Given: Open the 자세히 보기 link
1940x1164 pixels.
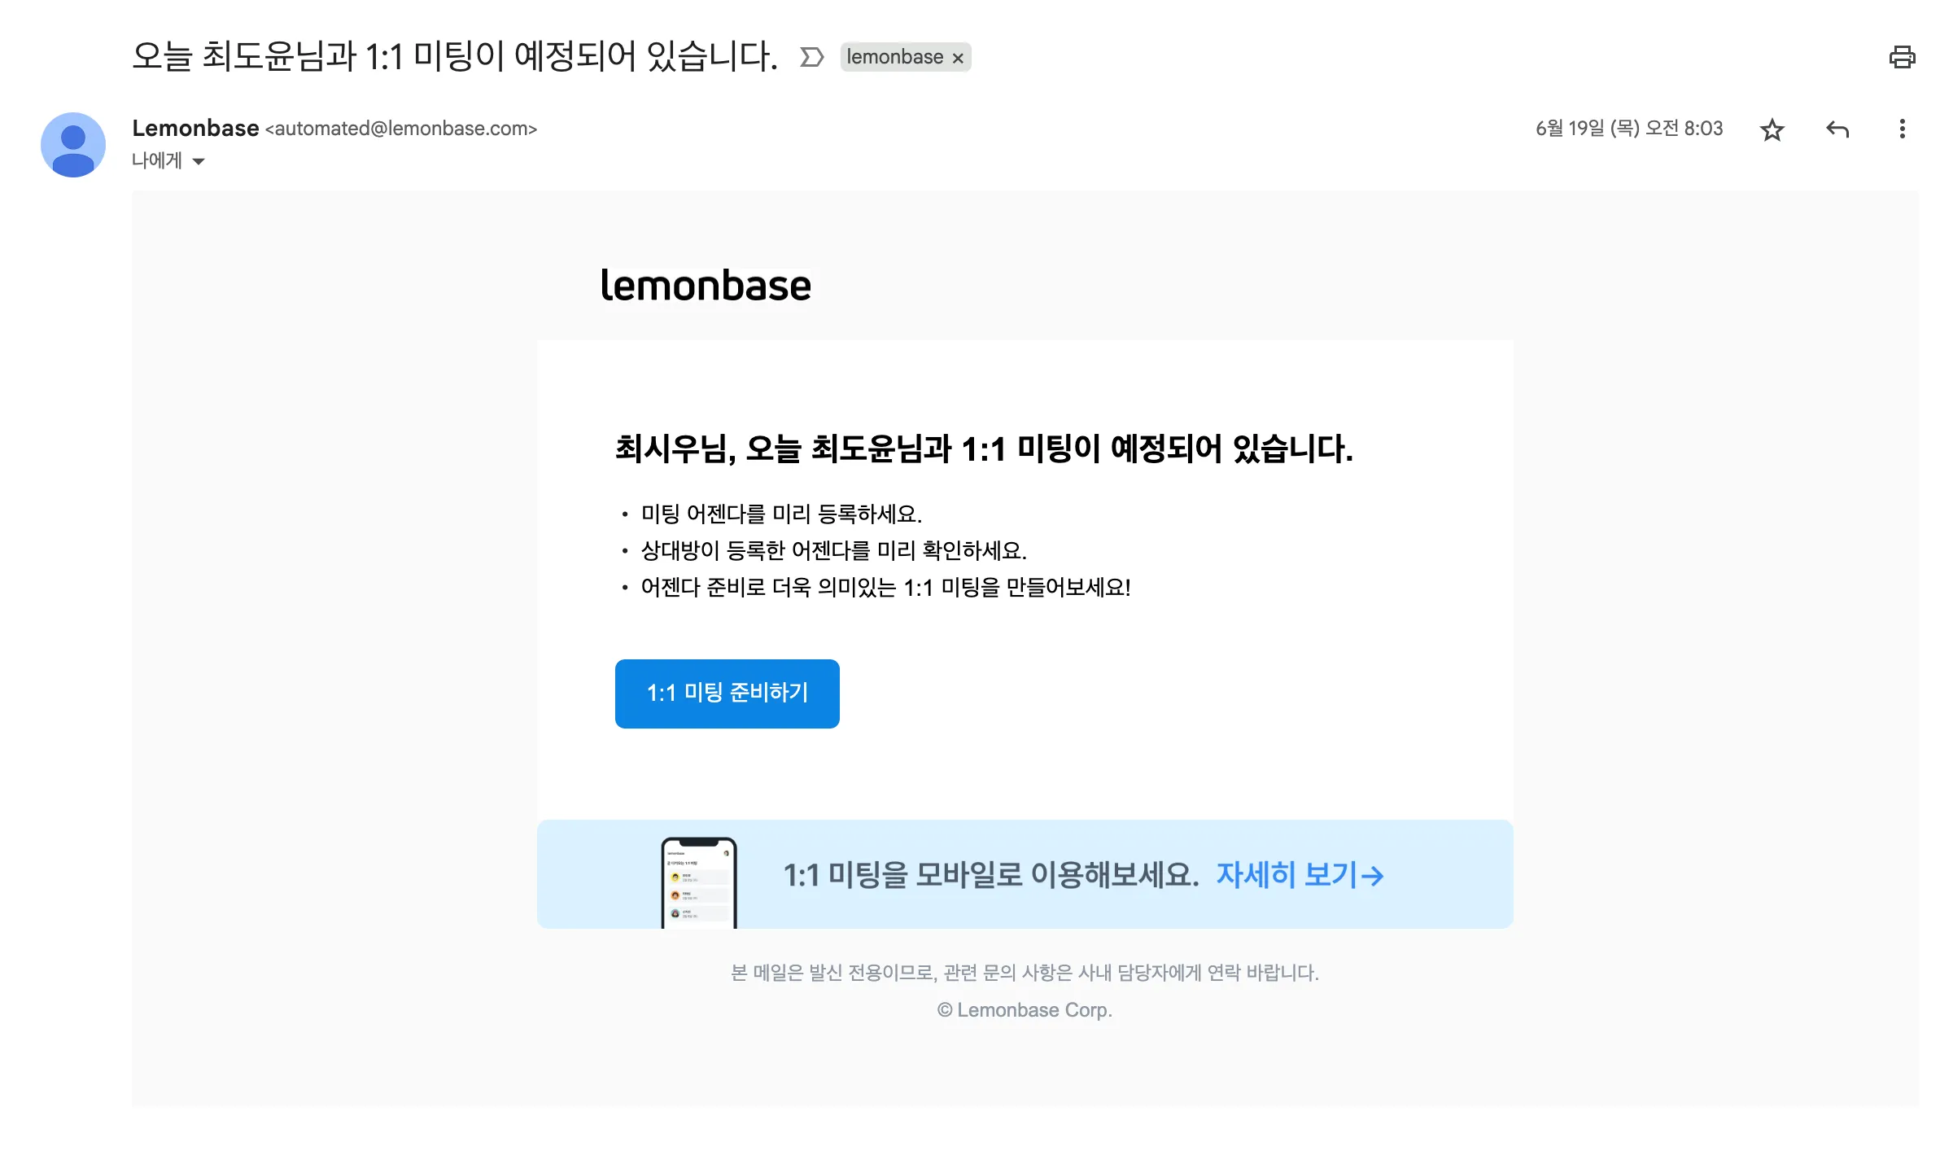Looking at the screenshot, I should [x=1300, y=875].
